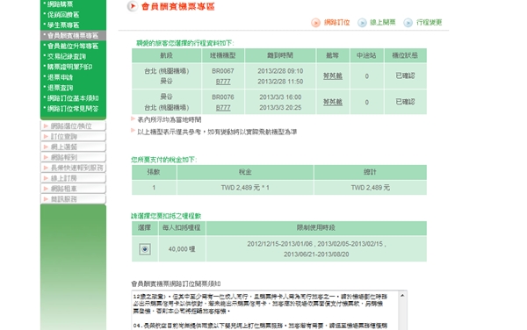The width and height of the screenshot is (527, 330).
Task: Open 網路訂位基本須知 in the sidebar
Action: pos(73,98)
